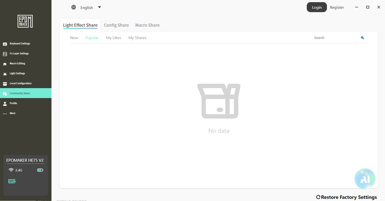Open the Light Settings section
Screen dimensions: 385x201
[x=25, y=73]
